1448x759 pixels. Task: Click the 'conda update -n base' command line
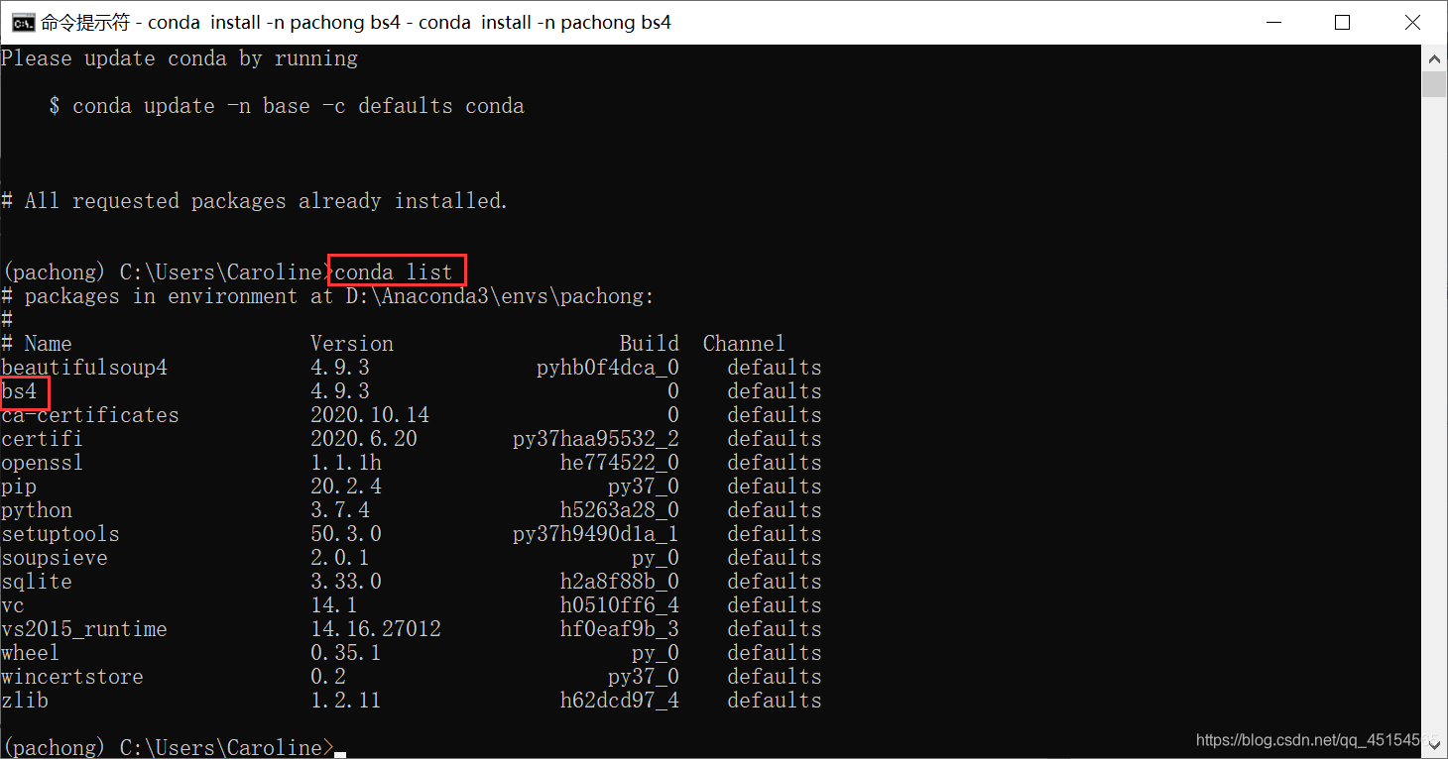(287, 106)
